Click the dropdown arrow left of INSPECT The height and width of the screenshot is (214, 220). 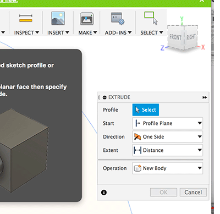pyautogui.click(x=3, y=32)
